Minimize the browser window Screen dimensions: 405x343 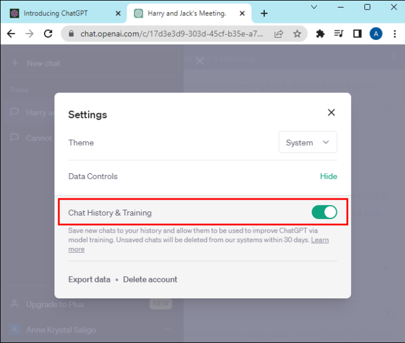pos(340,7)
